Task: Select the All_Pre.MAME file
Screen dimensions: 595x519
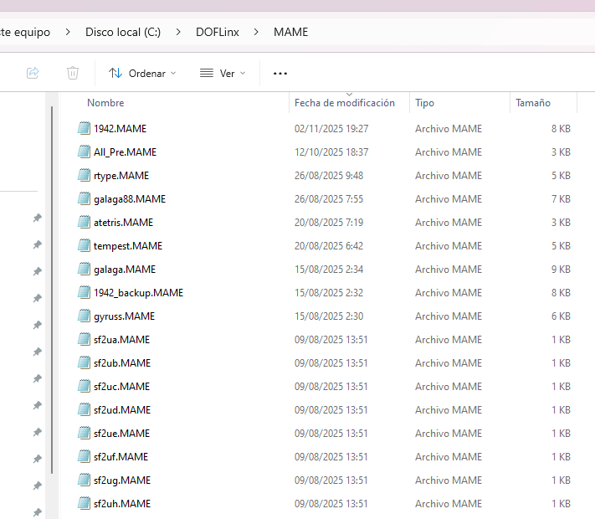Action: coord(125,152)
